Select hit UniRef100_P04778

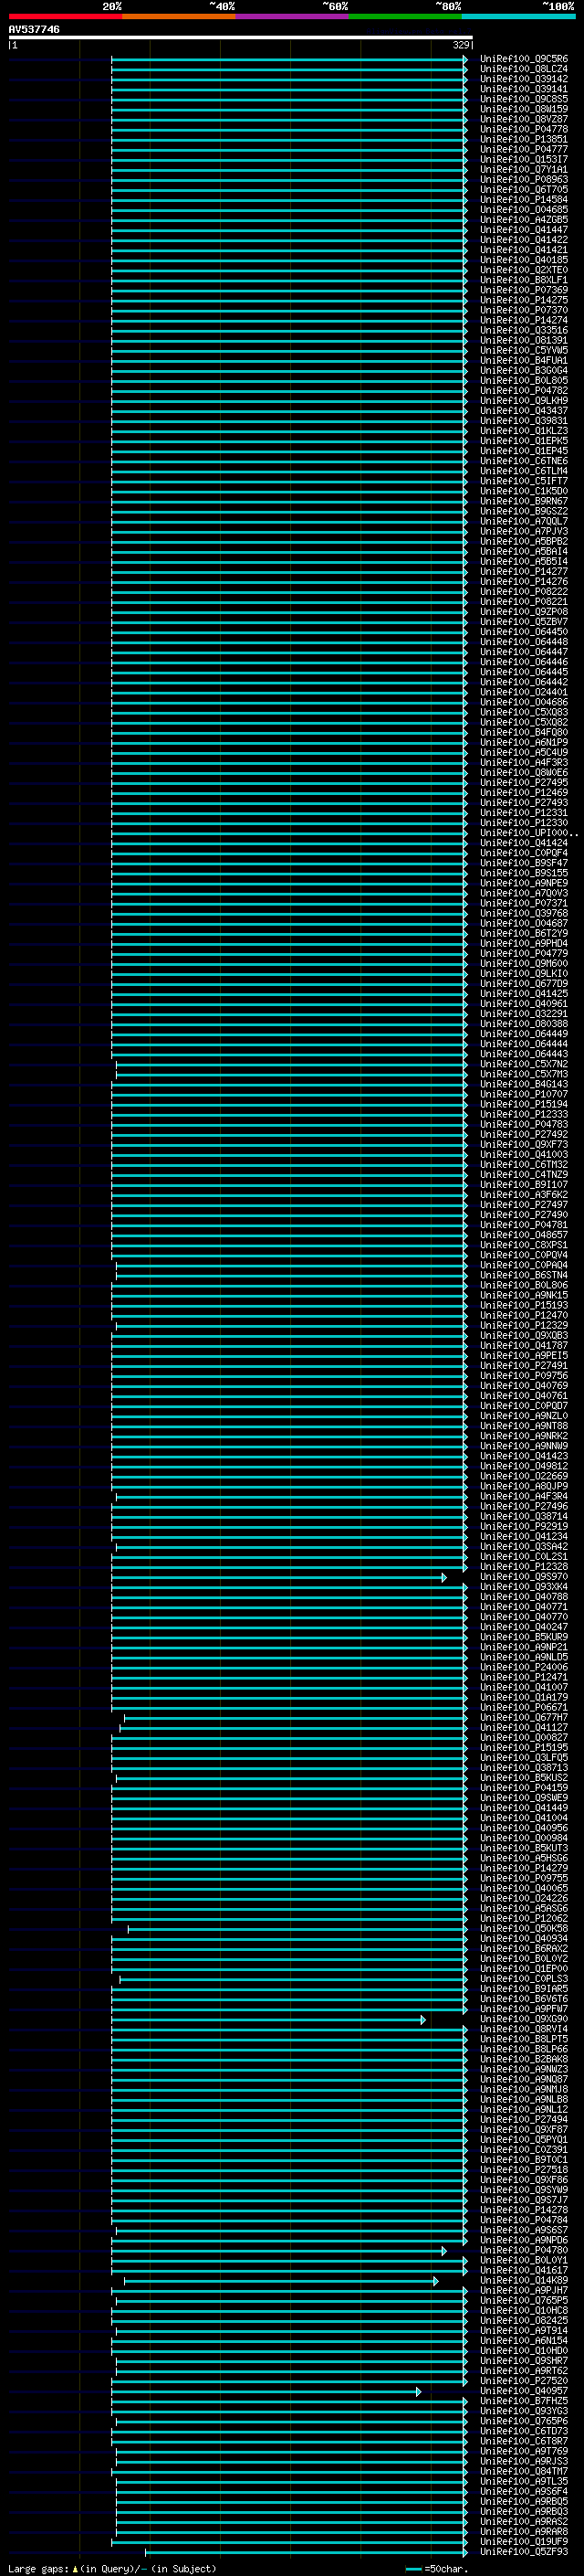523,129
